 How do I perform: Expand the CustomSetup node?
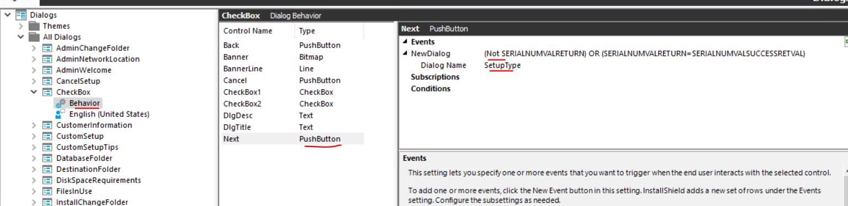(x=34, y=136)
